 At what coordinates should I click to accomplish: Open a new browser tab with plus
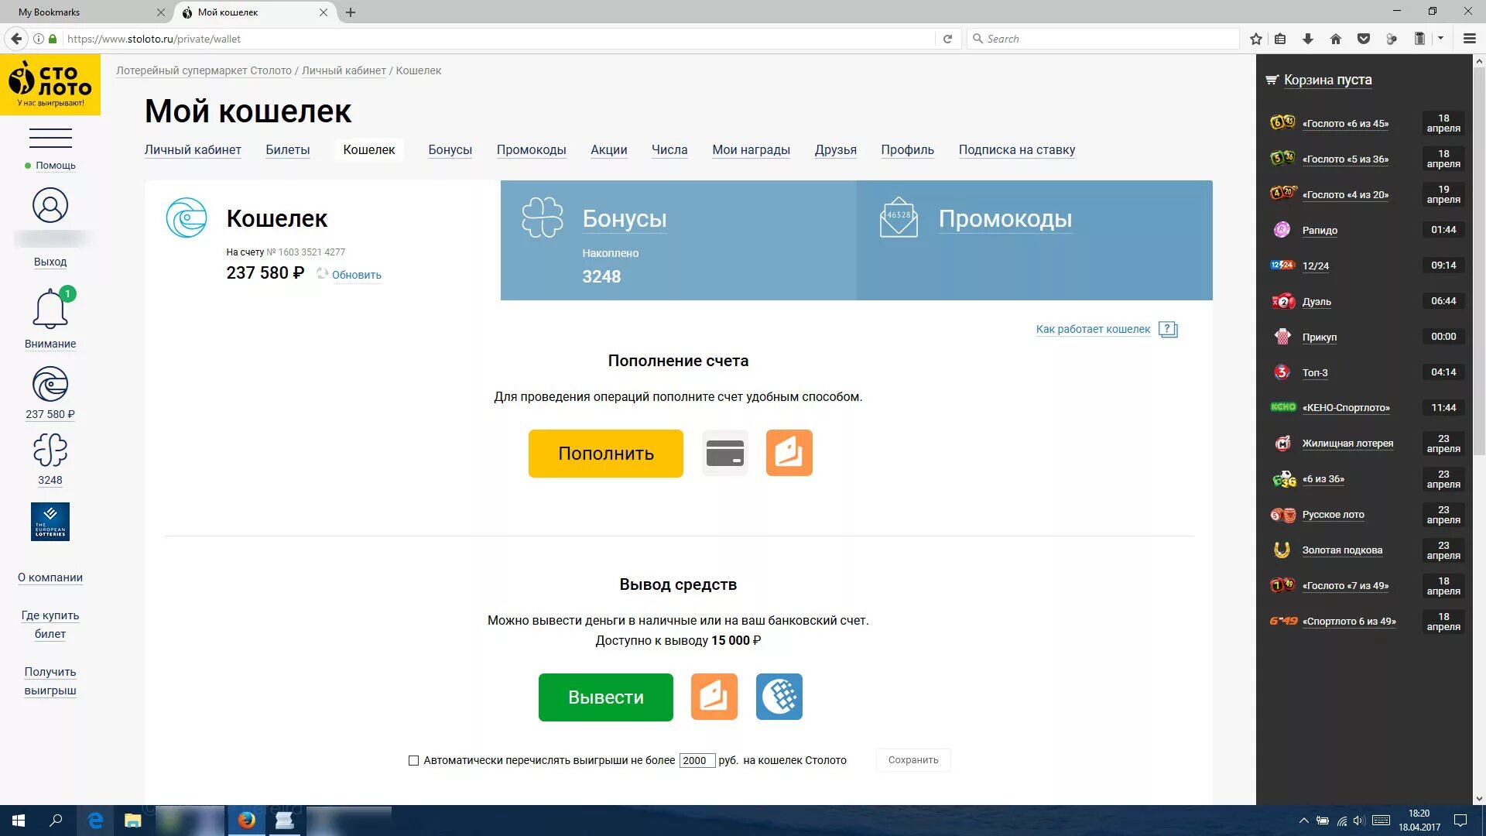(x=351, y=12)
